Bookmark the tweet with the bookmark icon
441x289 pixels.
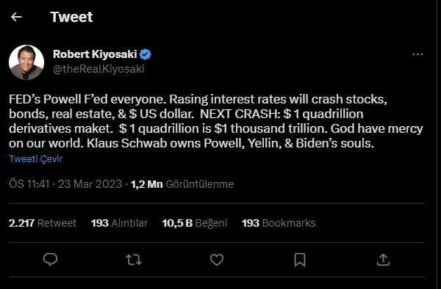(x=300, y=260)
